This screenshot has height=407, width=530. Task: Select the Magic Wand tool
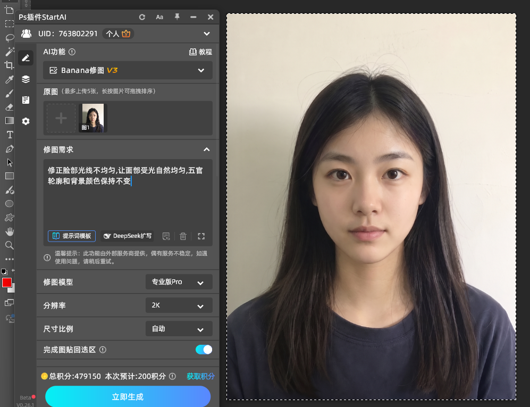10,51
